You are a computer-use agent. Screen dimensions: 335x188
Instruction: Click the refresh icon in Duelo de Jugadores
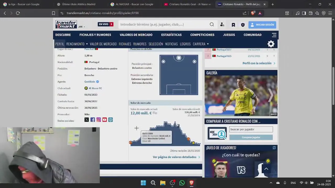click(274, 148)
